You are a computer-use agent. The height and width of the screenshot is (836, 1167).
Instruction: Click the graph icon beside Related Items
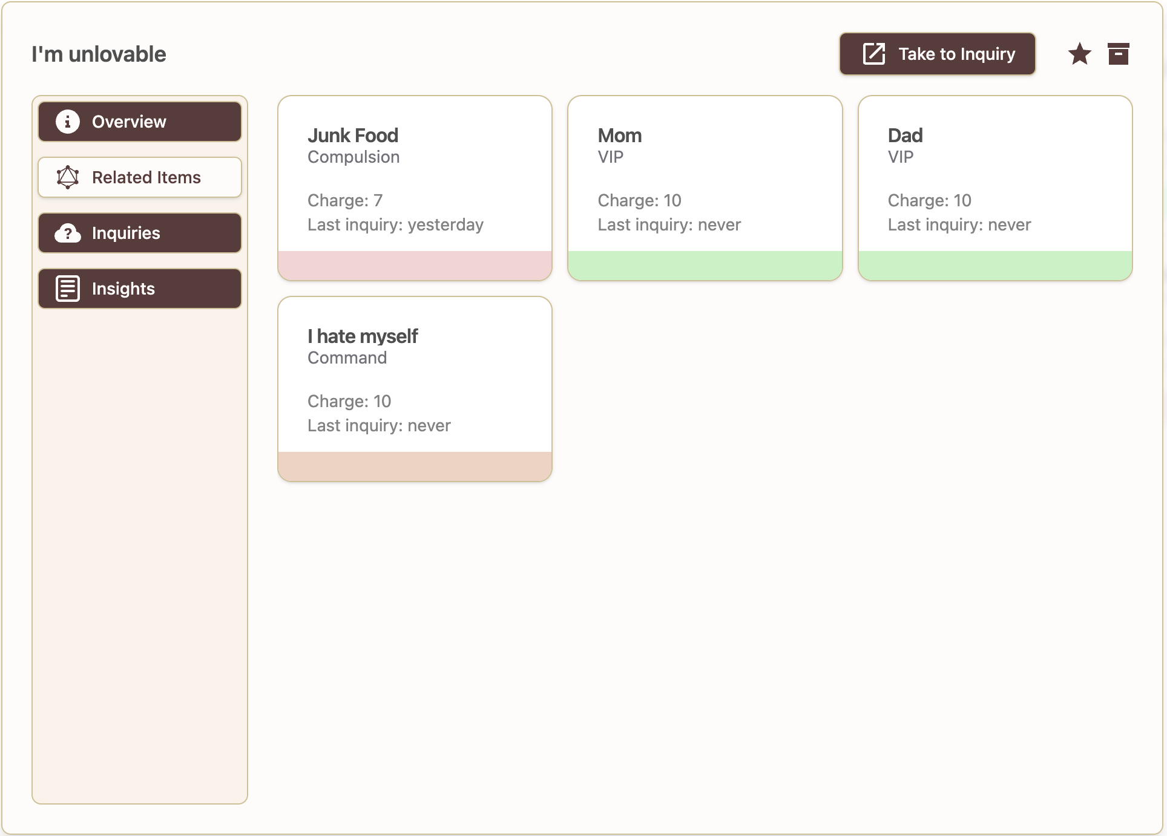68,177
